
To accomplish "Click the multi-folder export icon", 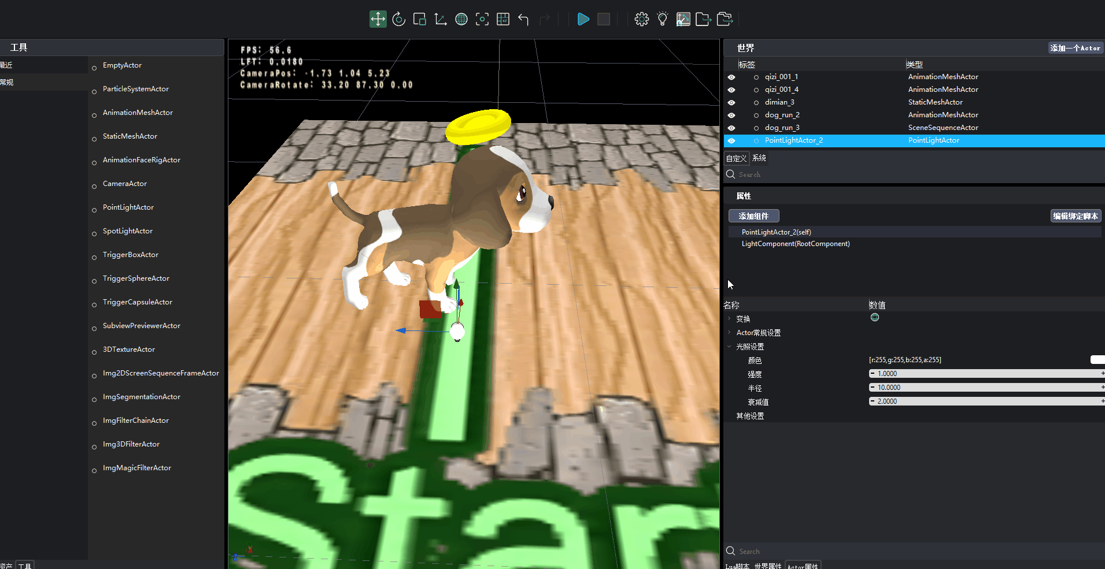I will point(725,19).
